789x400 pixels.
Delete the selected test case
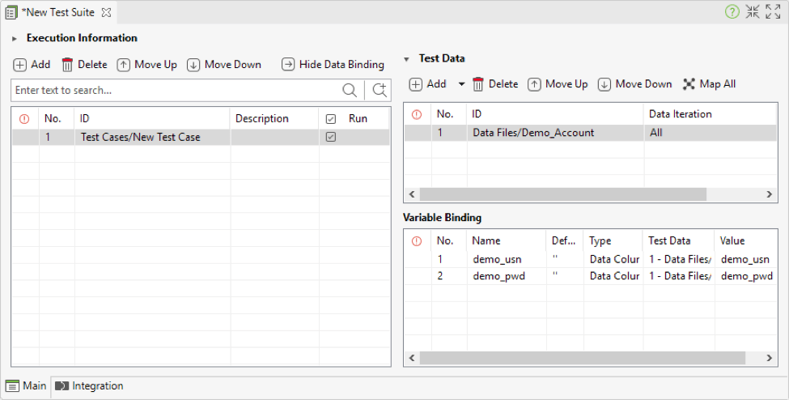(x=84, y=65)
